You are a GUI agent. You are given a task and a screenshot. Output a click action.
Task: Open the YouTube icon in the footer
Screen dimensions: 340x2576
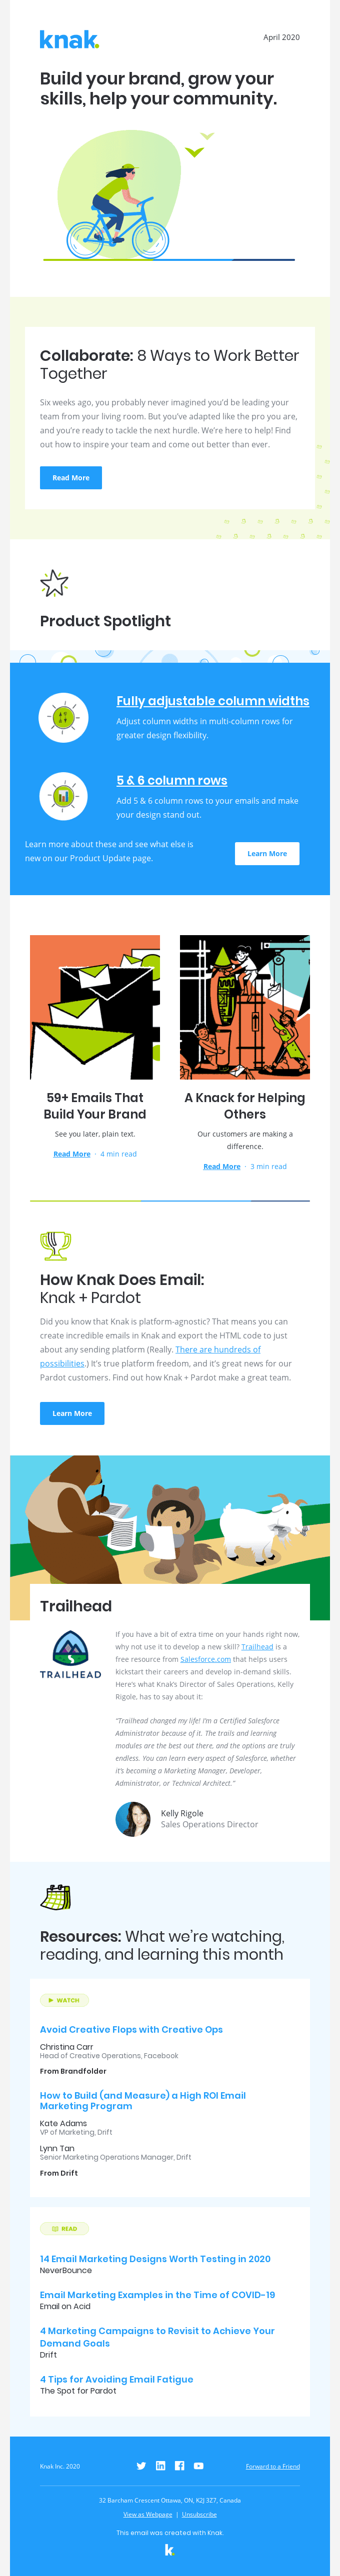(199, 2466)
